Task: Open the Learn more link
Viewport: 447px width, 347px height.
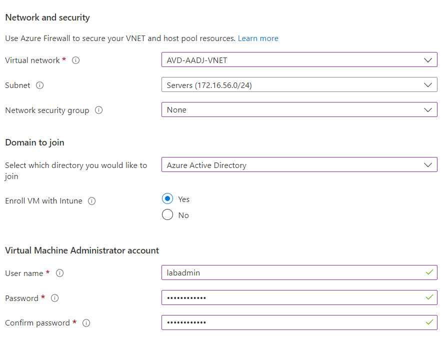Action: coord(258,38)
